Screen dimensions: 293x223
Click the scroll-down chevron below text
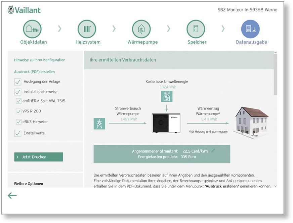coord(276,186)
